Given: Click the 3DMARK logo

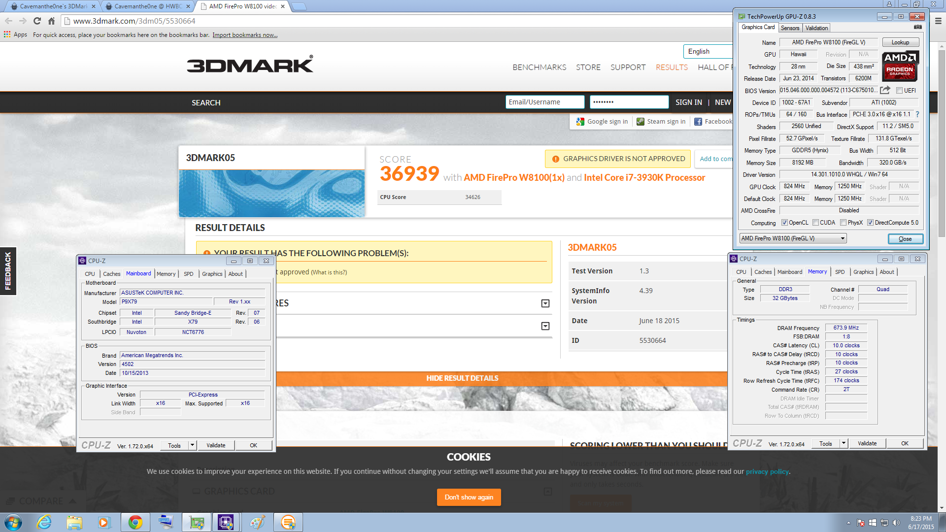Looking at the screenshot, I should (250, 65).
